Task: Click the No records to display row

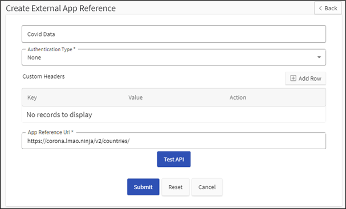Action: point(174,114)
